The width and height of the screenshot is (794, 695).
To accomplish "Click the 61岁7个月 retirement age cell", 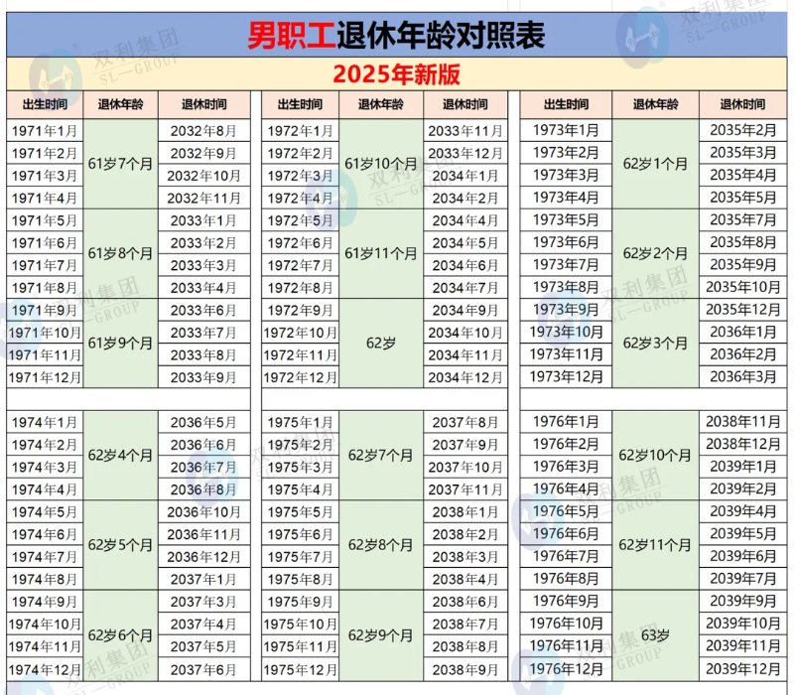I will pyautogui.click(x=119, y=164).
